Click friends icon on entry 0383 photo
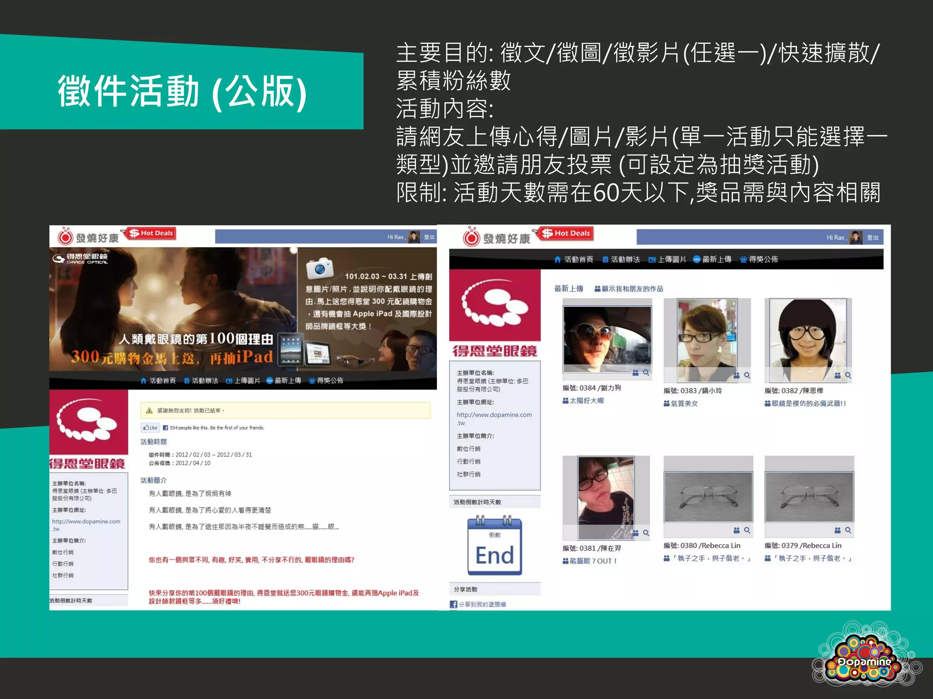The image size is (933, 699). click(737, 375)
